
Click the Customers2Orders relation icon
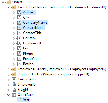click(x=14, y=7)
